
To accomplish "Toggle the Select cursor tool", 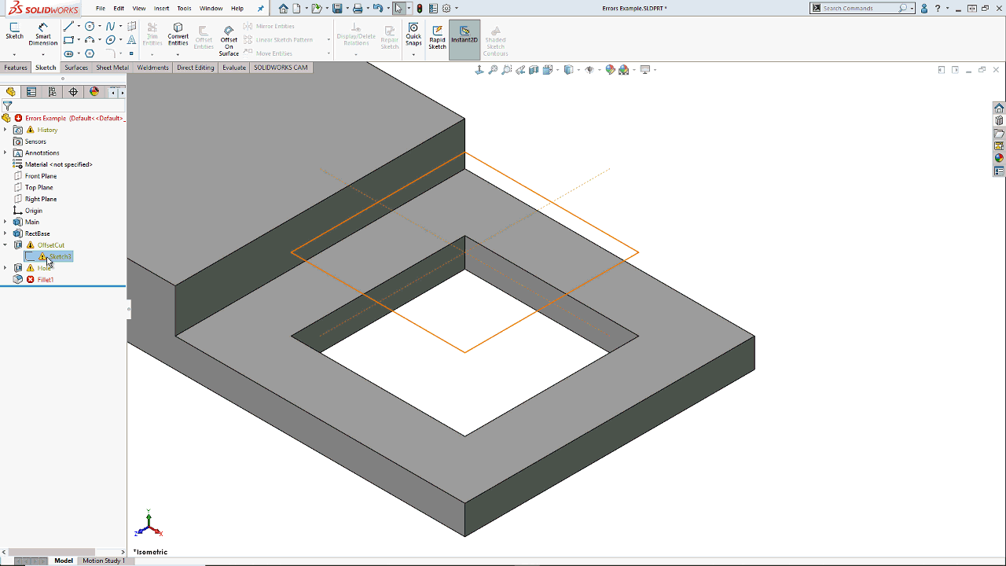I will 398,8.
